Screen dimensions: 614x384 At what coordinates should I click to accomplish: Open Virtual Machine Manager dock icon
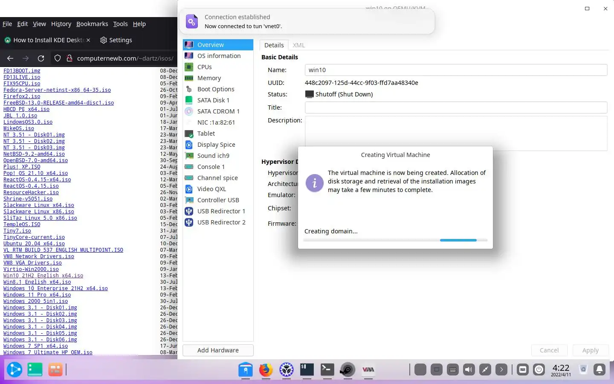pos(368,369)
